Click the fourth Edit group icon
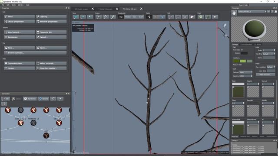The width and height of the screenshot is (278, 156). (x=192, y=17)
